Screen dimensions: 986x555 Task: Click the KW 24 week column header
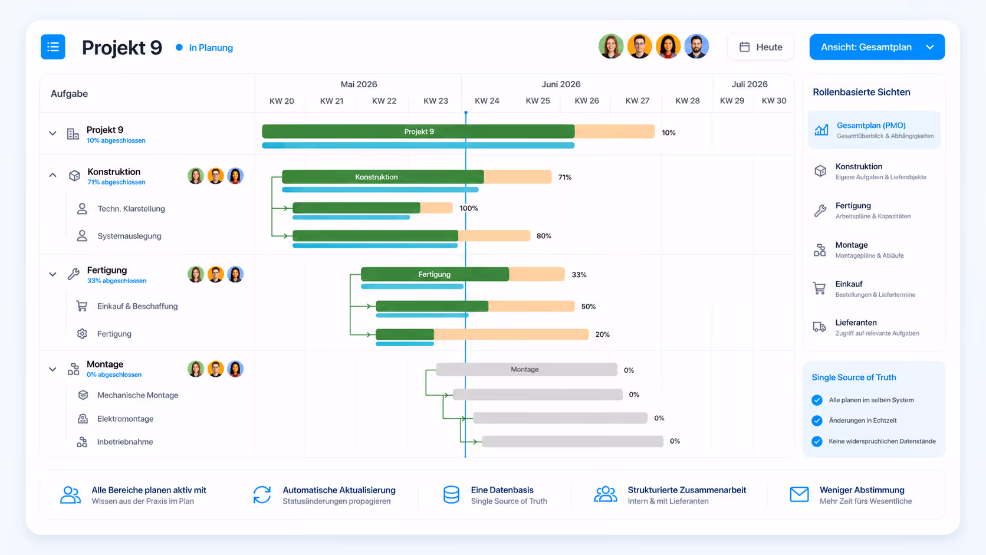click(487, 101)
